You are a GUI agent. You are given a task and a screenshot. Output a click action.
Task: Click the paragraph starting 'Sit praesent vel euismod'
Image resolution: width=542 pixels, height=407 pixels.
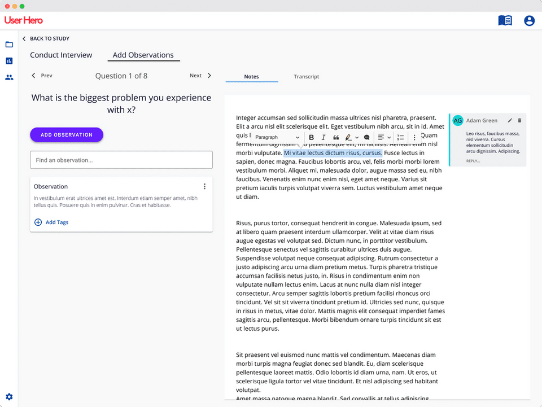point(336,372)
